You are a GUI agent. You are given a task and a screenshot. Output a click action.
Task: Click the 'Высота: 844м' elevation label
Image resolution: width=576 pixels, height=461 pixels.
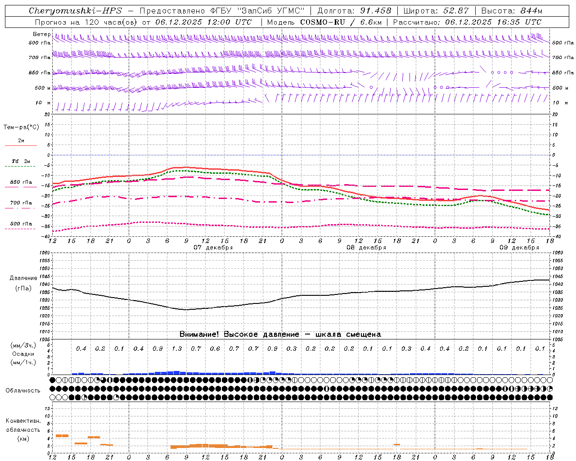(512, 11)
